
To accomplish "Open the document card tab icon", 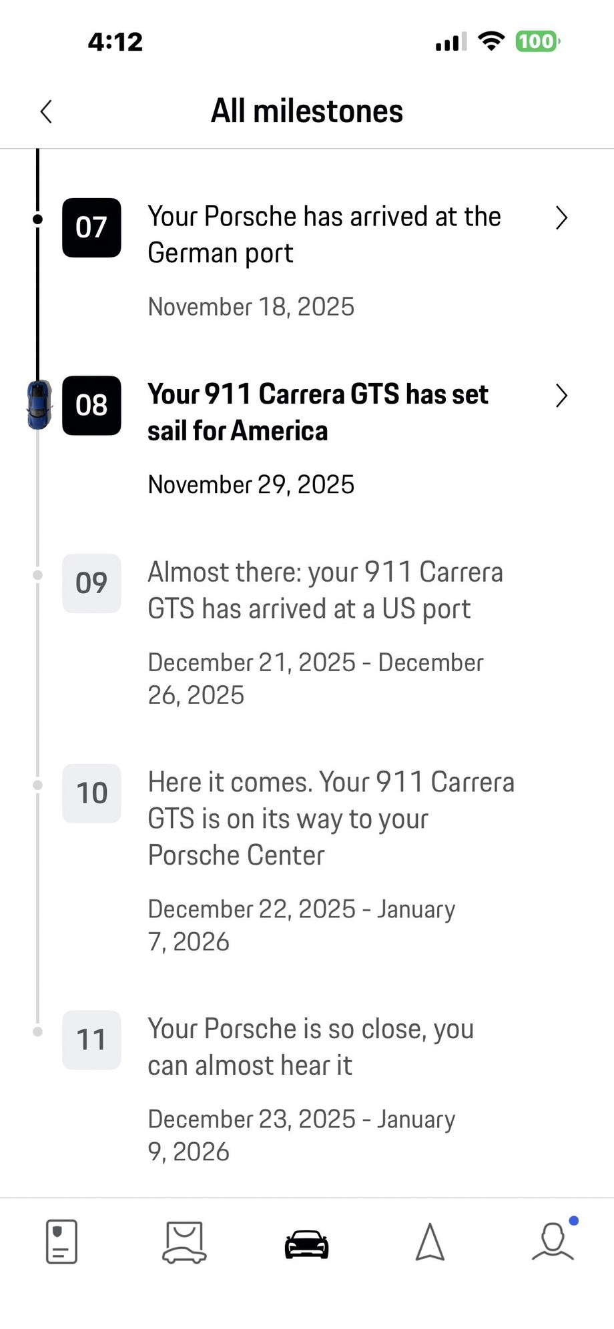I will 61,1242.
